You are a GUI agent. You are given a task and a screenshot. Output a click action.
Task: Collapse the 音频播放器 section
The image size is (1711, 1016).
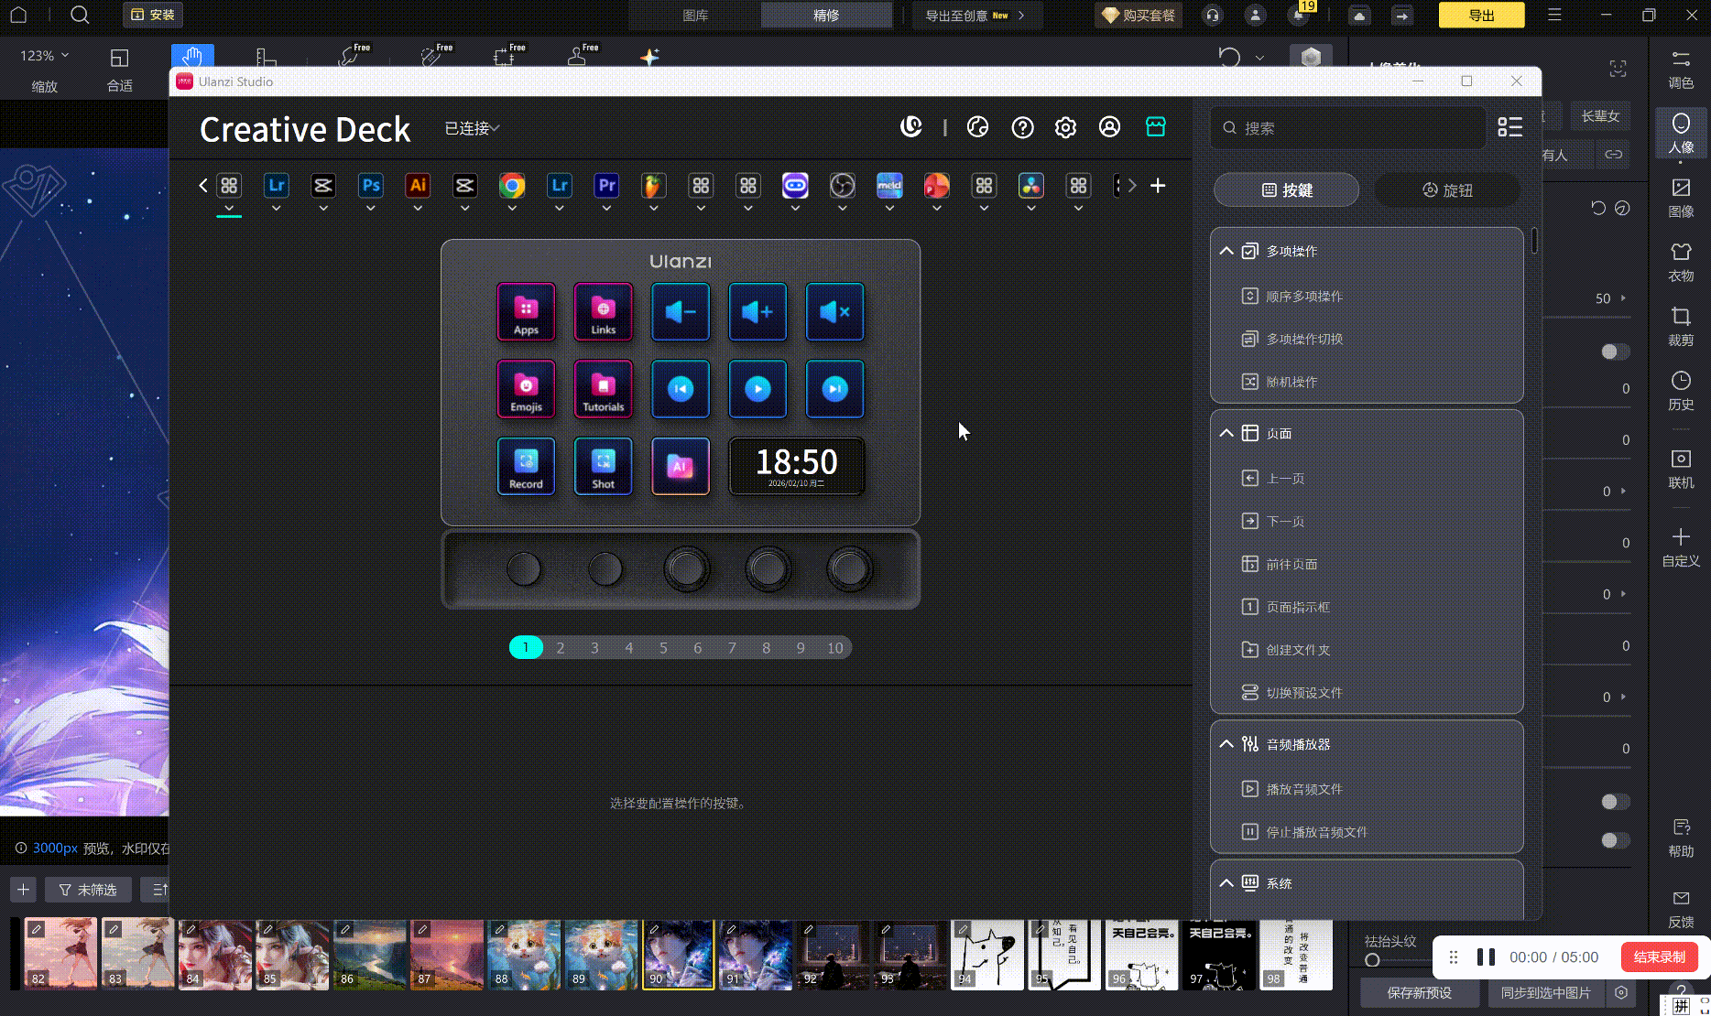pos(1226,744)
